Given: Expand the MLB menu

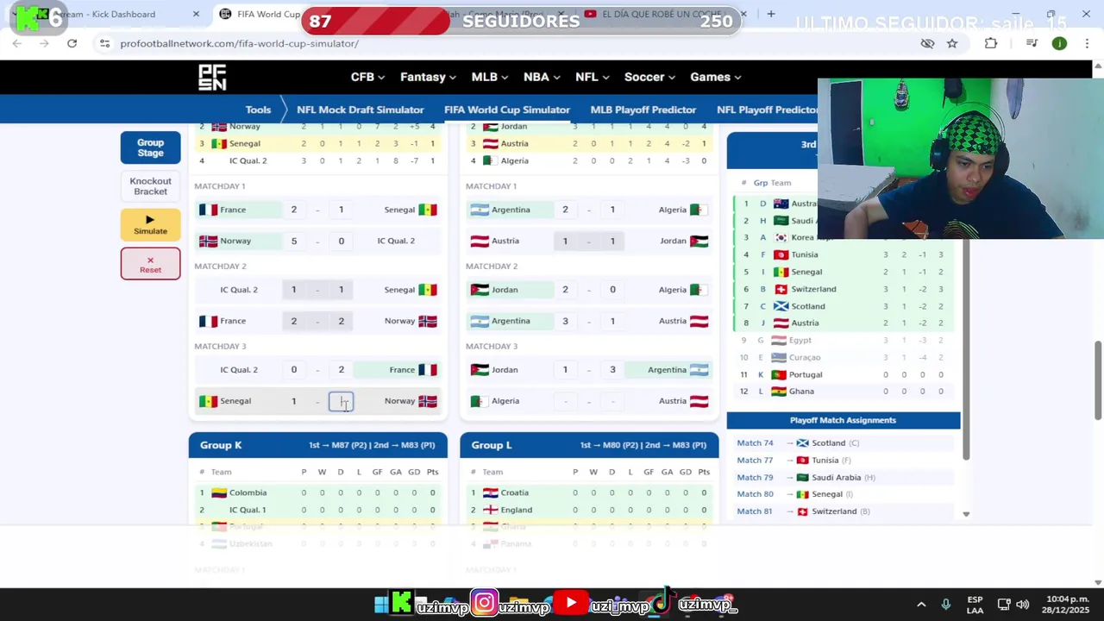Looking at the screenshot, I should pyautogui.click(x=490, y=77).
